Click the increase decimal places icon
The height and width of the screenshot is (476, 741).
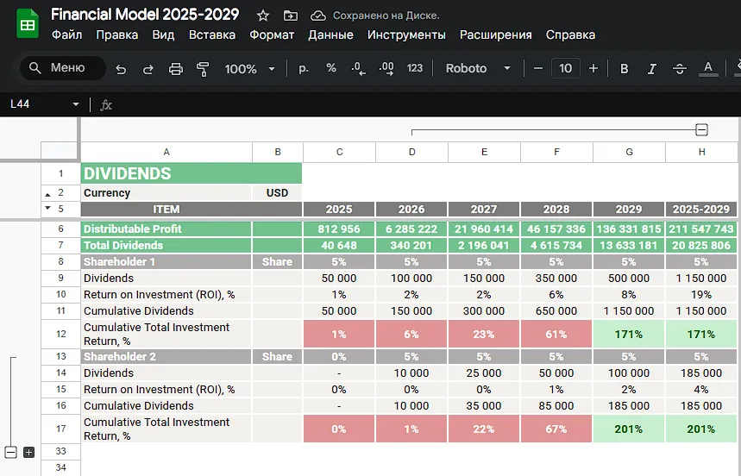pos(386,69)
